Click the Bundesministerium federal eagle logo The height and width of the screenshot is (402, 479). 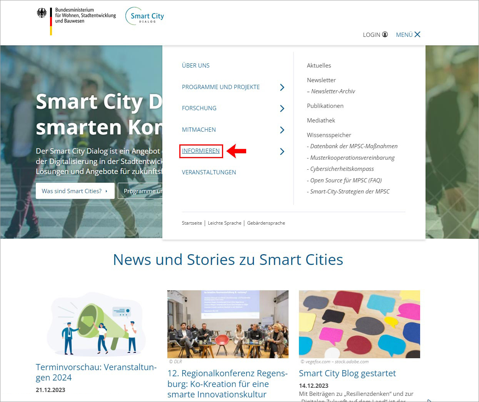(x=42, y=13)
